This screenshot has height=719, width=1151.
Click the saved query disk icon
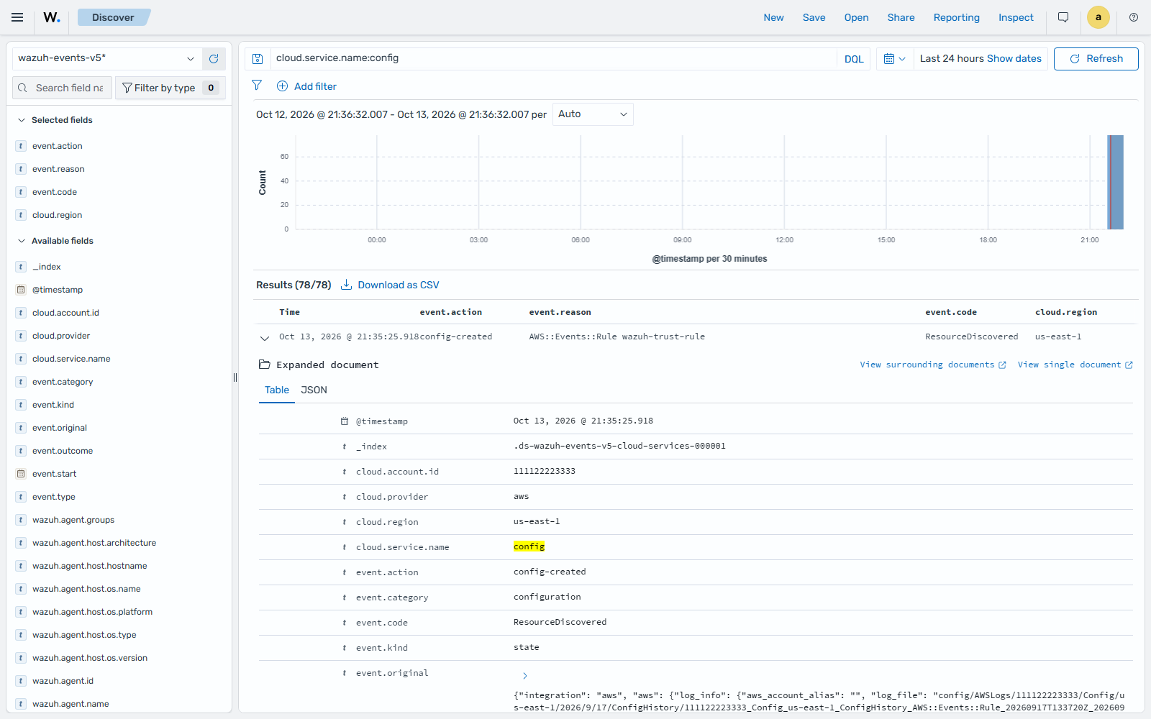pos(258,59)
